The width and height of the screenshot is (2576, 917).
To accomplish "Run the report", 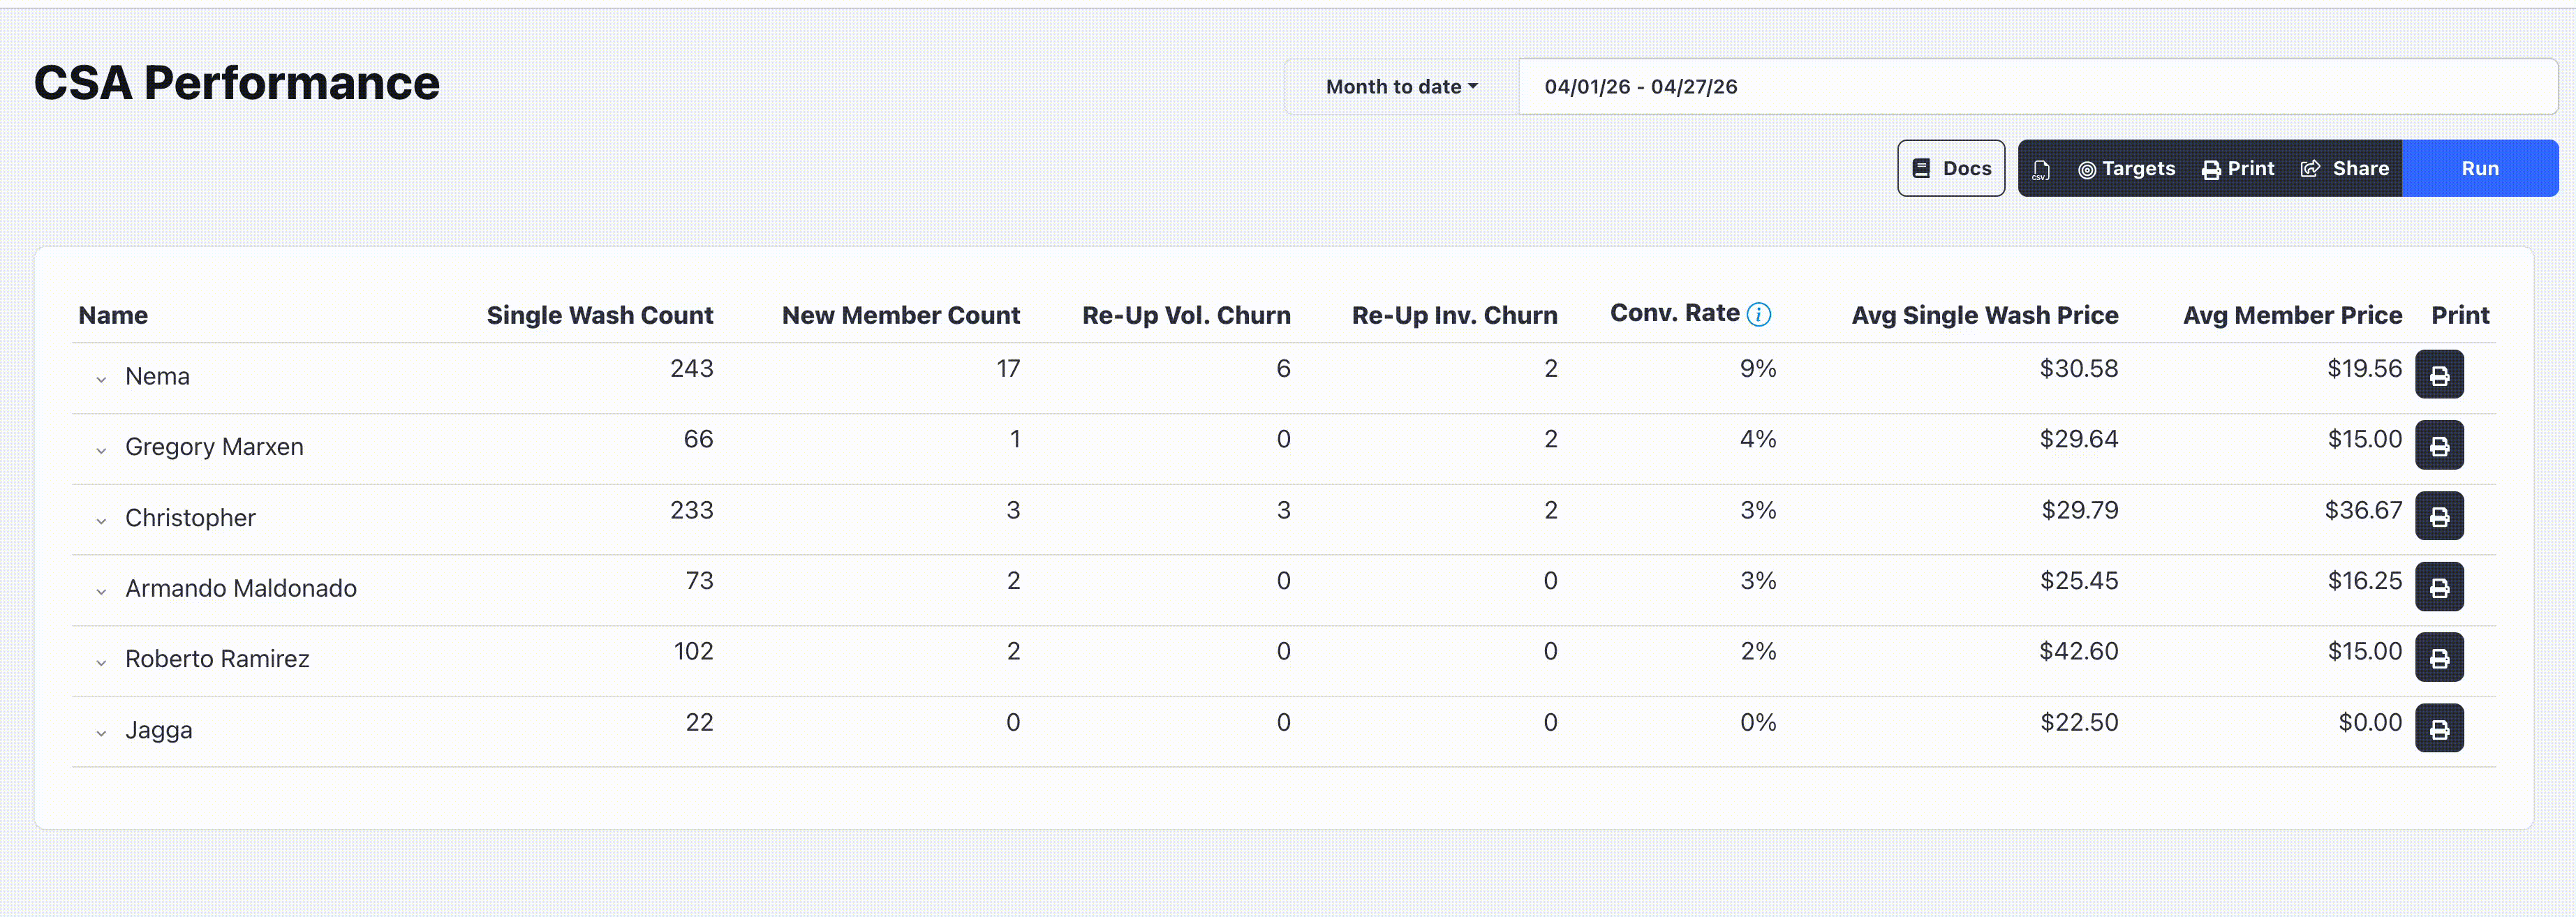I will (2480, 169).
